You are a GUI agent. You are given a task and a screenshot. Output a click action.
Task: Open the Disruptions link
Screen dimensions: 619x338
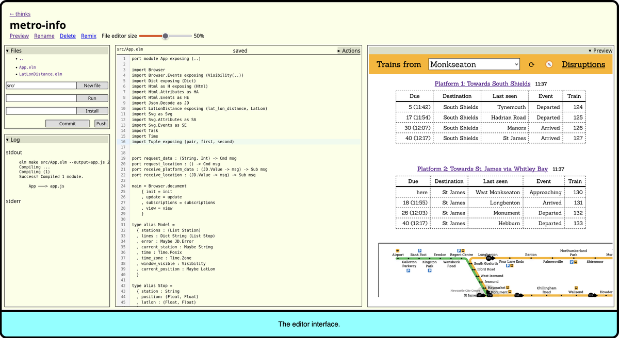(x=583, y=64)
